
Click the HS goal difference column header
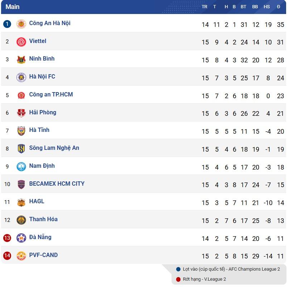[267, 7]
